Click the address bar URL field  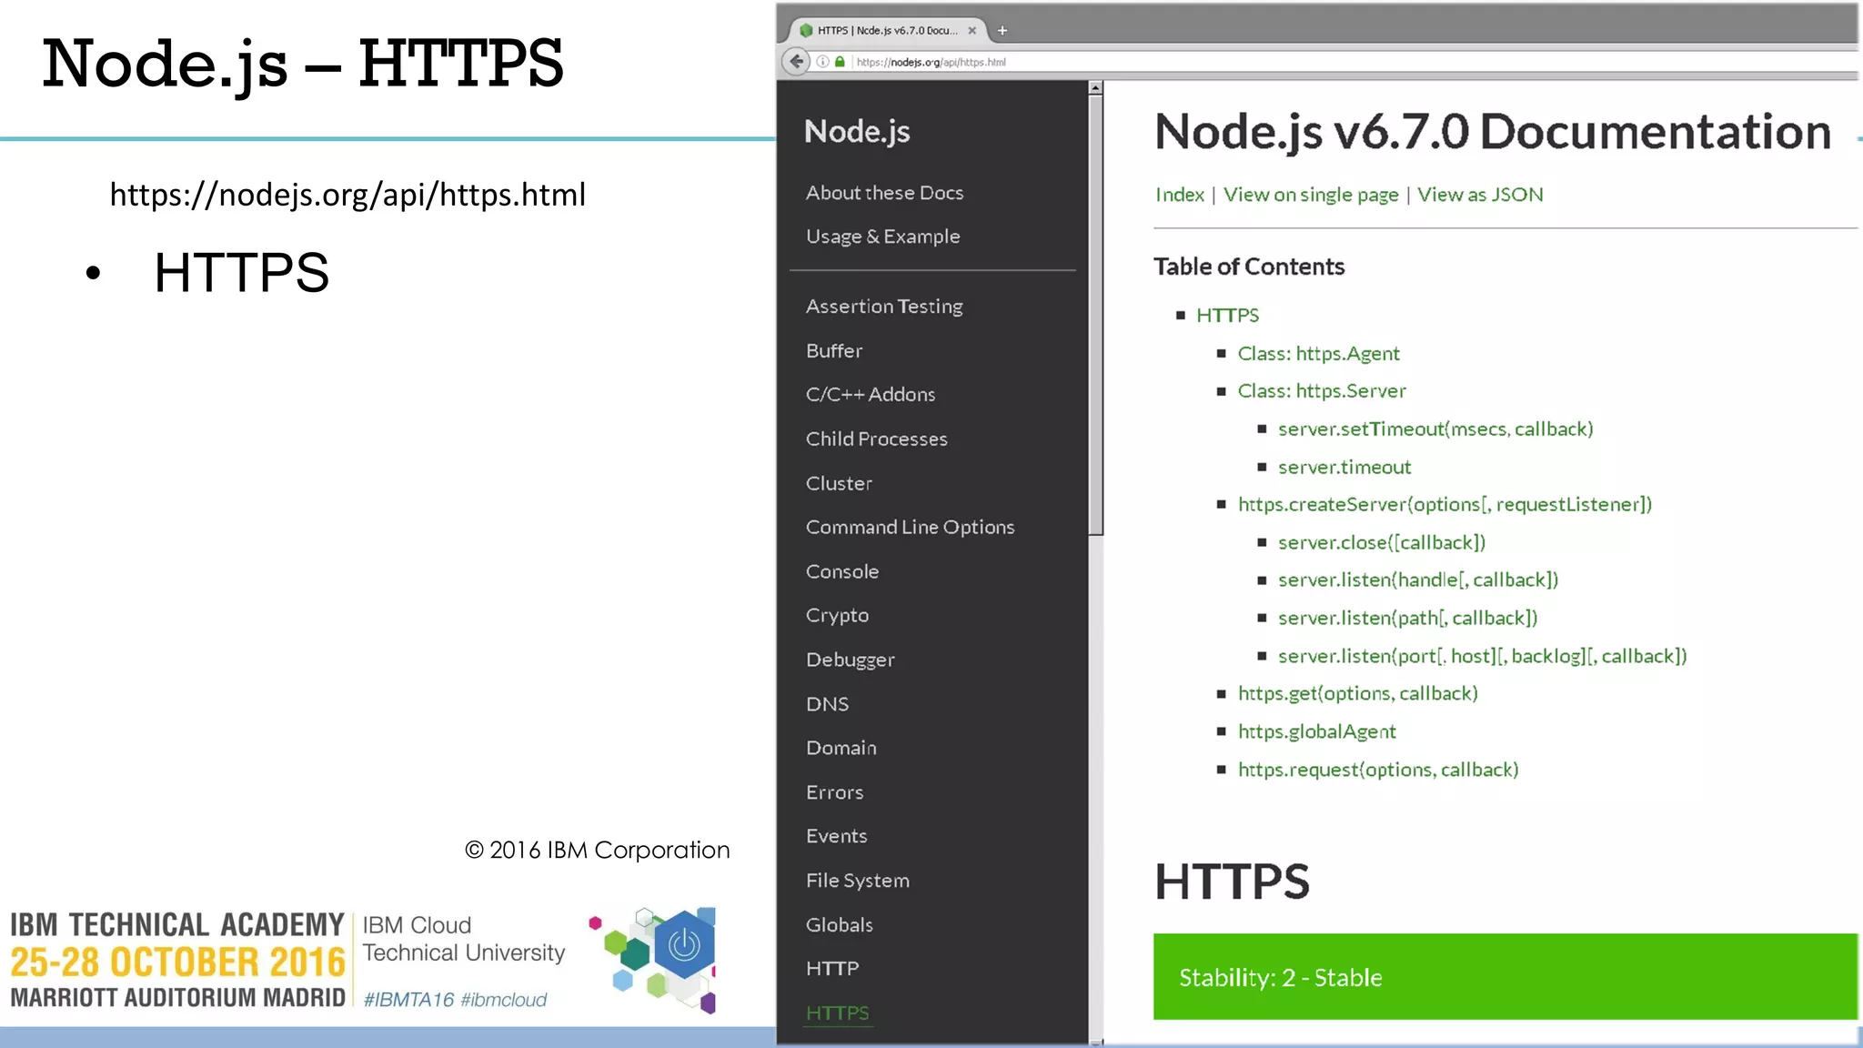[x=1355, y=62]
